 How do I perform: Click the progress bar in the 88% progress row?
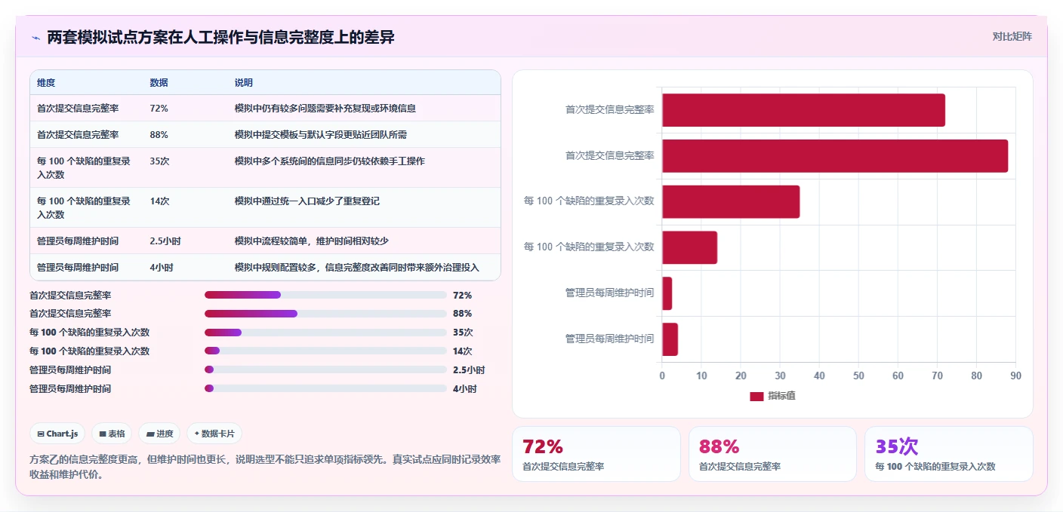pos(325,314)
